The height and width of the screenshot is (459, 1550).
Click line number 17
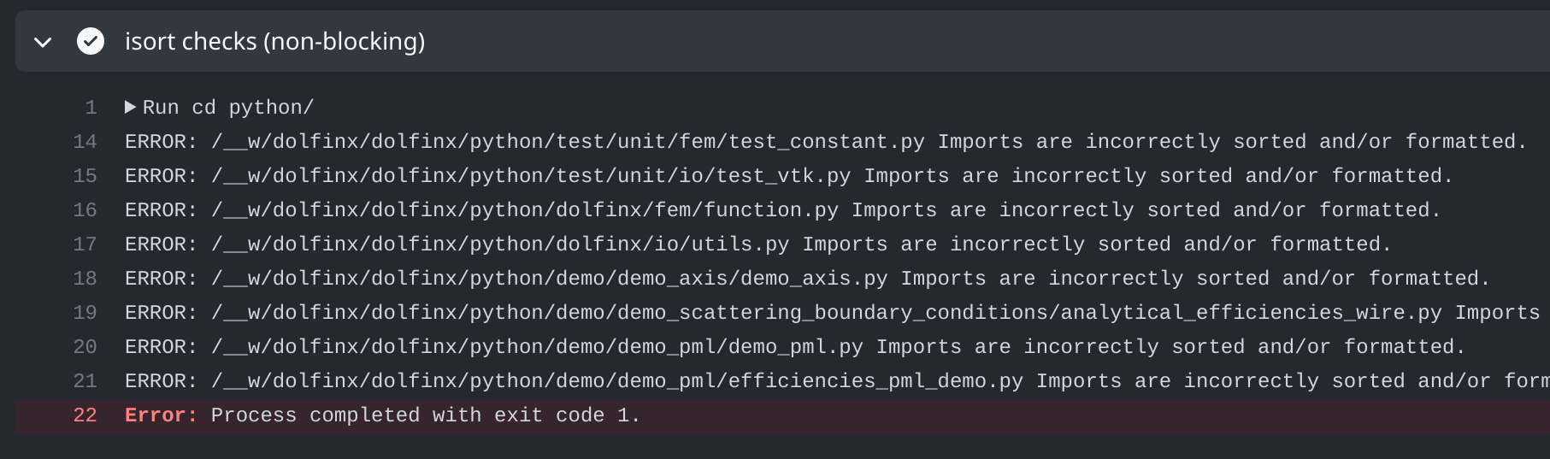click(x=85, y=244)
